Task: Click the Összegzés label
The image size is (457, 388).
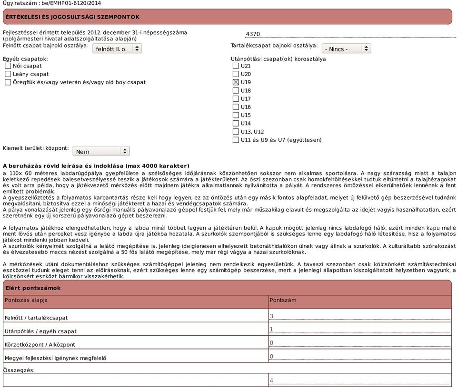Action: point(19,370)
